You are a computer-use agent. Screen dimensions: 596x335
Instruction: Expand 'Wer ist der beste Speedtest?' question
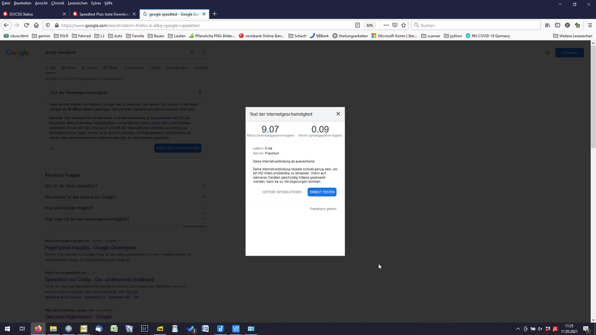(125, 186)
